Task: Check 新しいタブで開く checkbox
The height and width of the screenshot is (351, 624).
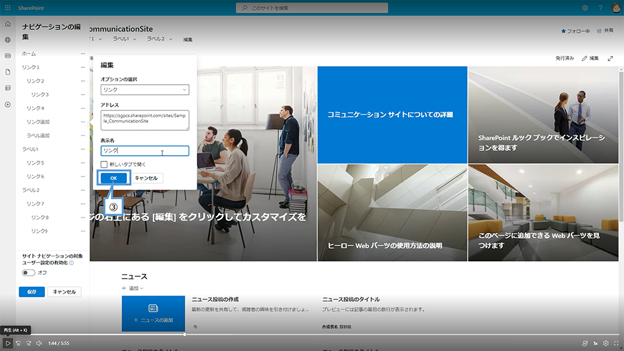Action: (x=104, y=164)
